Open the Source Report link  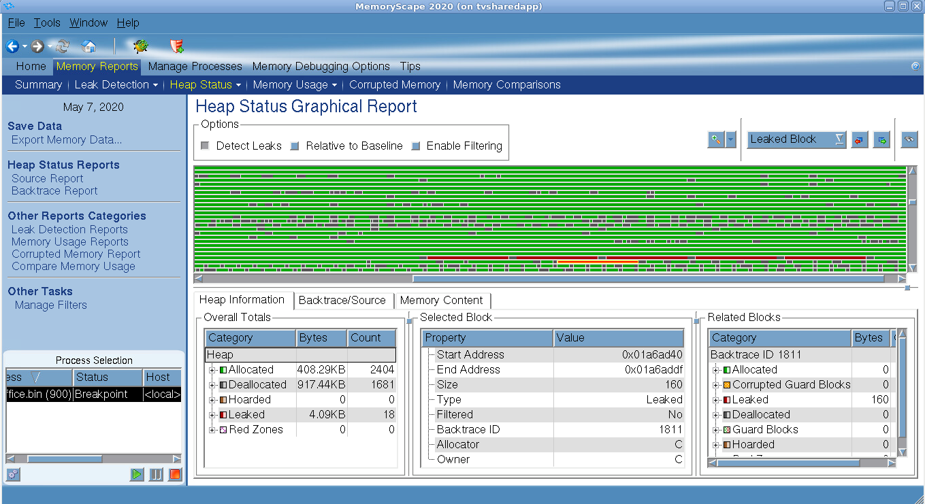point(48,179)
